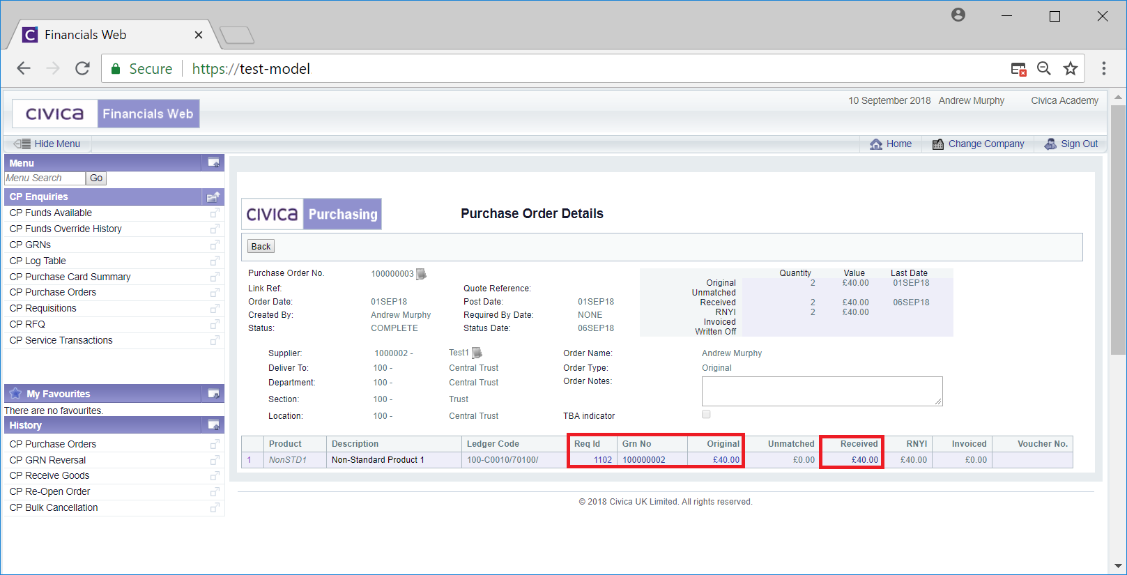Click the My Favourites panel header icon
Viewport: 1127px width, 575px height.
(x=214, y=394)
